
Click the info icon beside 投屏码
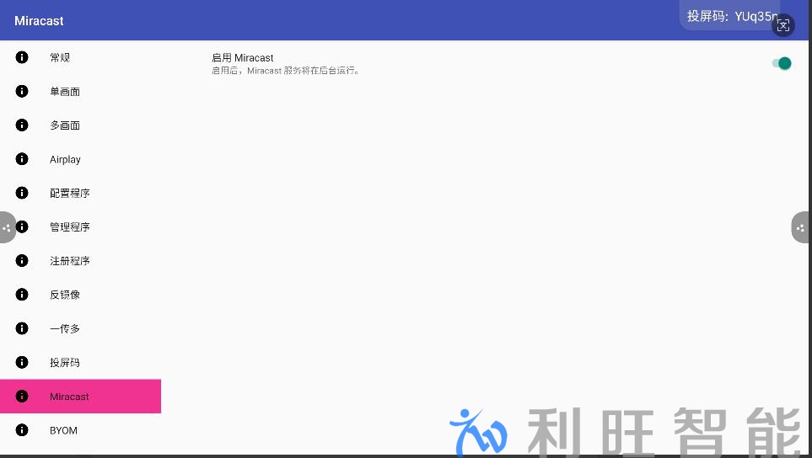point(22,362)
